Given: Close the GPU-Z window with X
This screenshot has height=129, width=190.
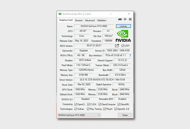Looking at the screenshot, I should (129, 14).
